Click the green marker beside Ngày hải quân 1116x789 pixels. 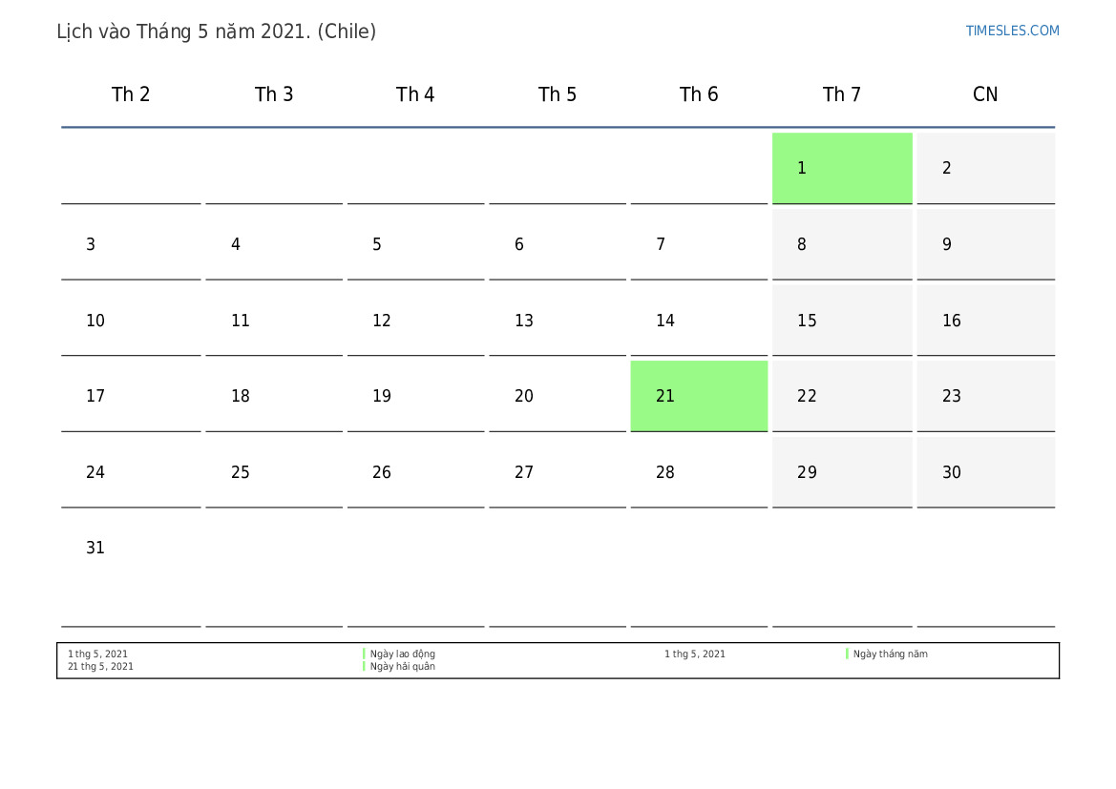point(364,666)
